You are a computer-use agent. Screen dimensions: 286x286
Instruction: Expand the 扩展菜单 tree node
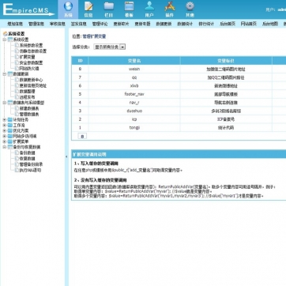pyautogui.click(x=5, y=141)
